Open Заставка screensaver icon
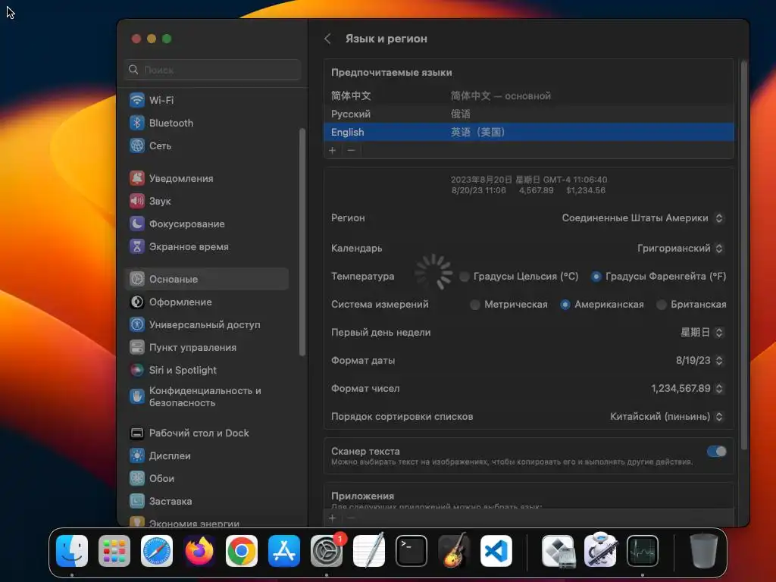 point(137,502)
